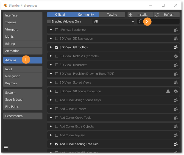The height and width of the screenshot is (155, 184).
Task: Click the Blender logo in the title bar
Action: coord(5,5)
